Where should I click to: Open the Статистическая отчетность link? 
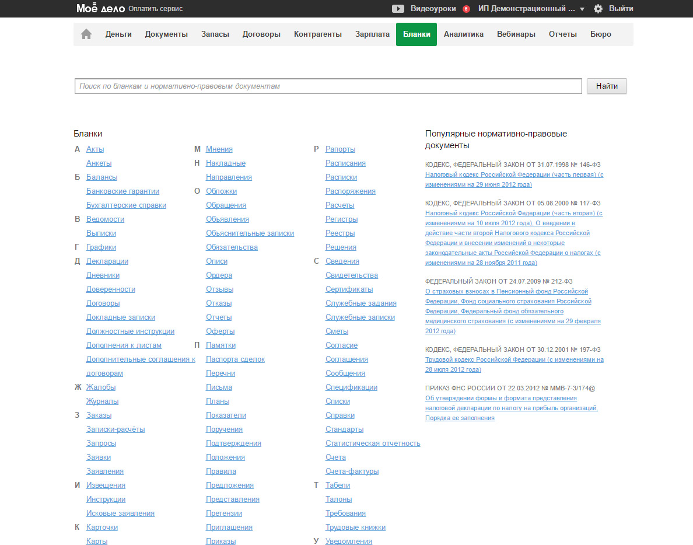[x=373, y=443]
